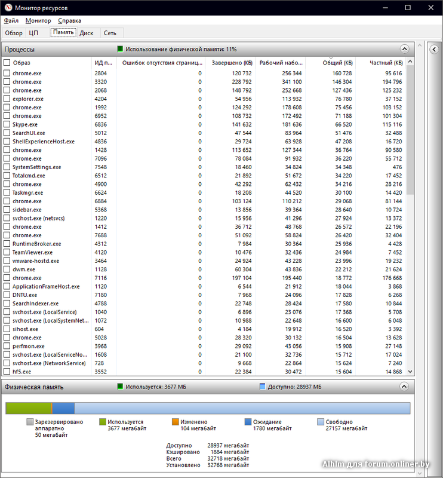Click the green 'Используется: 3677 МБ' indicator
Screen dimensions: 443x478
120,387
